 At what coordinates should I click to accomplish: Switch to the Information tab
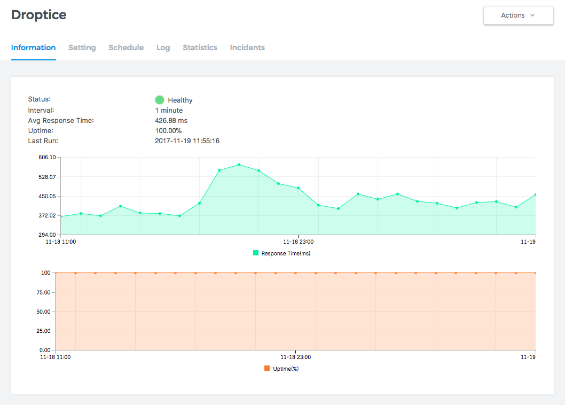tap(33, 48)
